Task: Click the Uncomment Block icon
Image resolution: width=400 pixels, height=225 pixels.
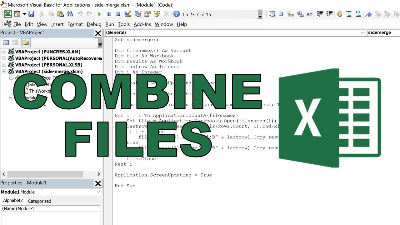Action: pos(358,14)
